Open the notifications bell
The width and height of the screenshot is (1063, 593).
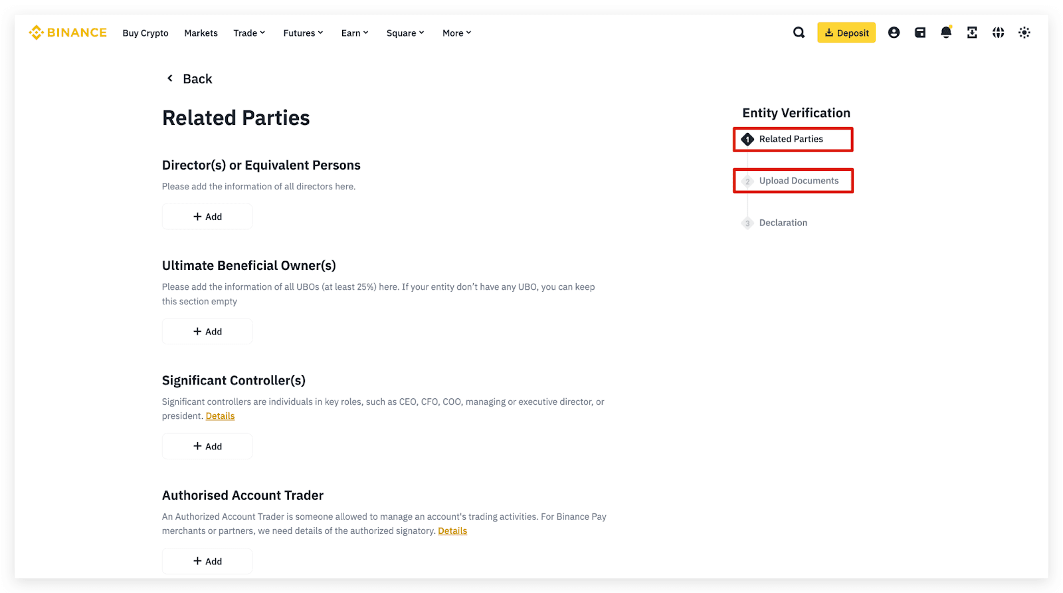[946, 33]
